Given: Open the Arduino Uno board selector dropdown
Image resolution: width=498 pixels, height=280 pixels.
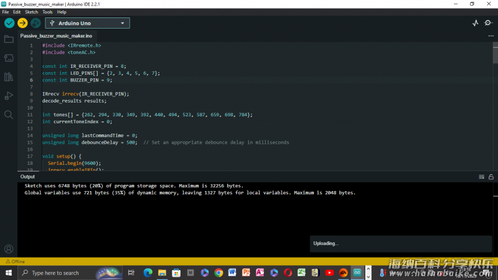Looking at the screenshot, I should [87, 23].
